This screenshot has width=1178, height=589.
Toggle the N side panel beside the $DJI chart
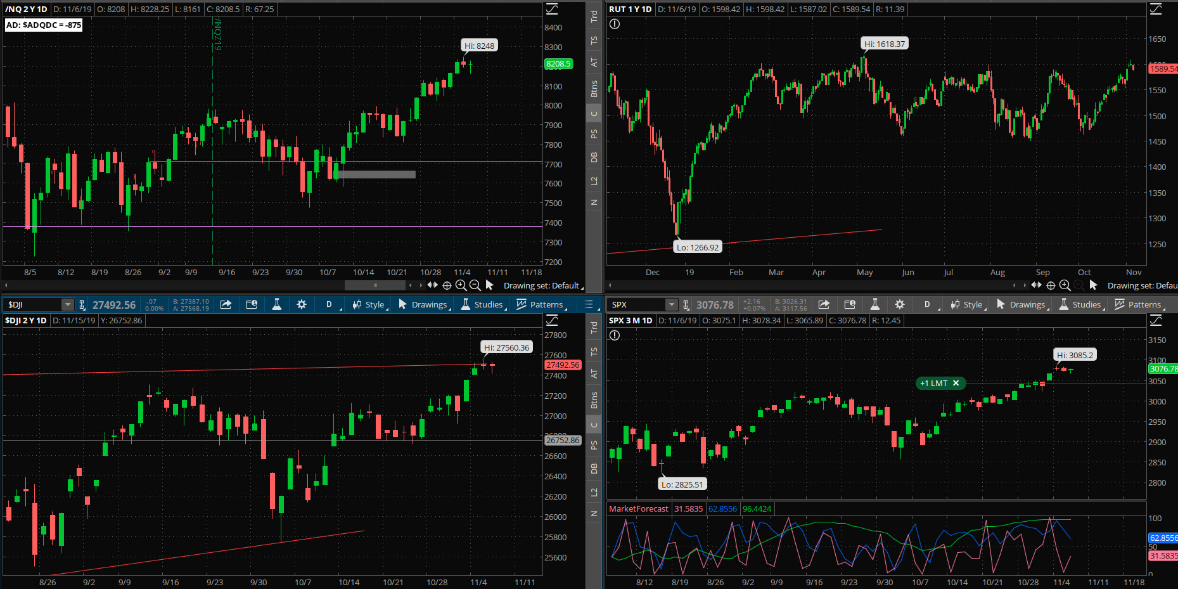[x=594, y=514]
